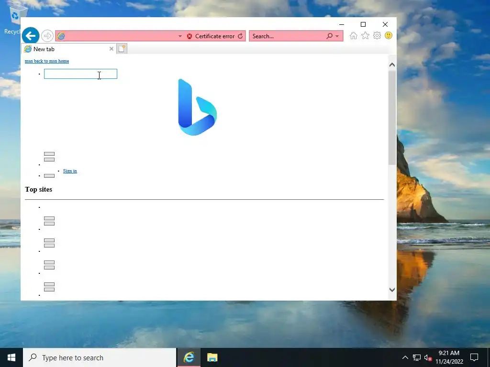Open the search provider dropdown arrow
Image resolution: width=490 pixels, height=367 pixels.
click(x=337, y=36)
